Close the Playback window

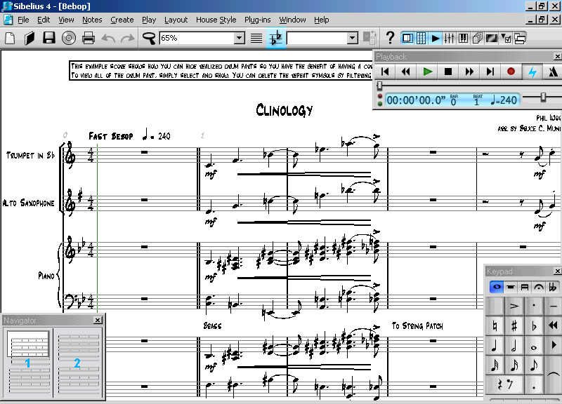[557, 57]
